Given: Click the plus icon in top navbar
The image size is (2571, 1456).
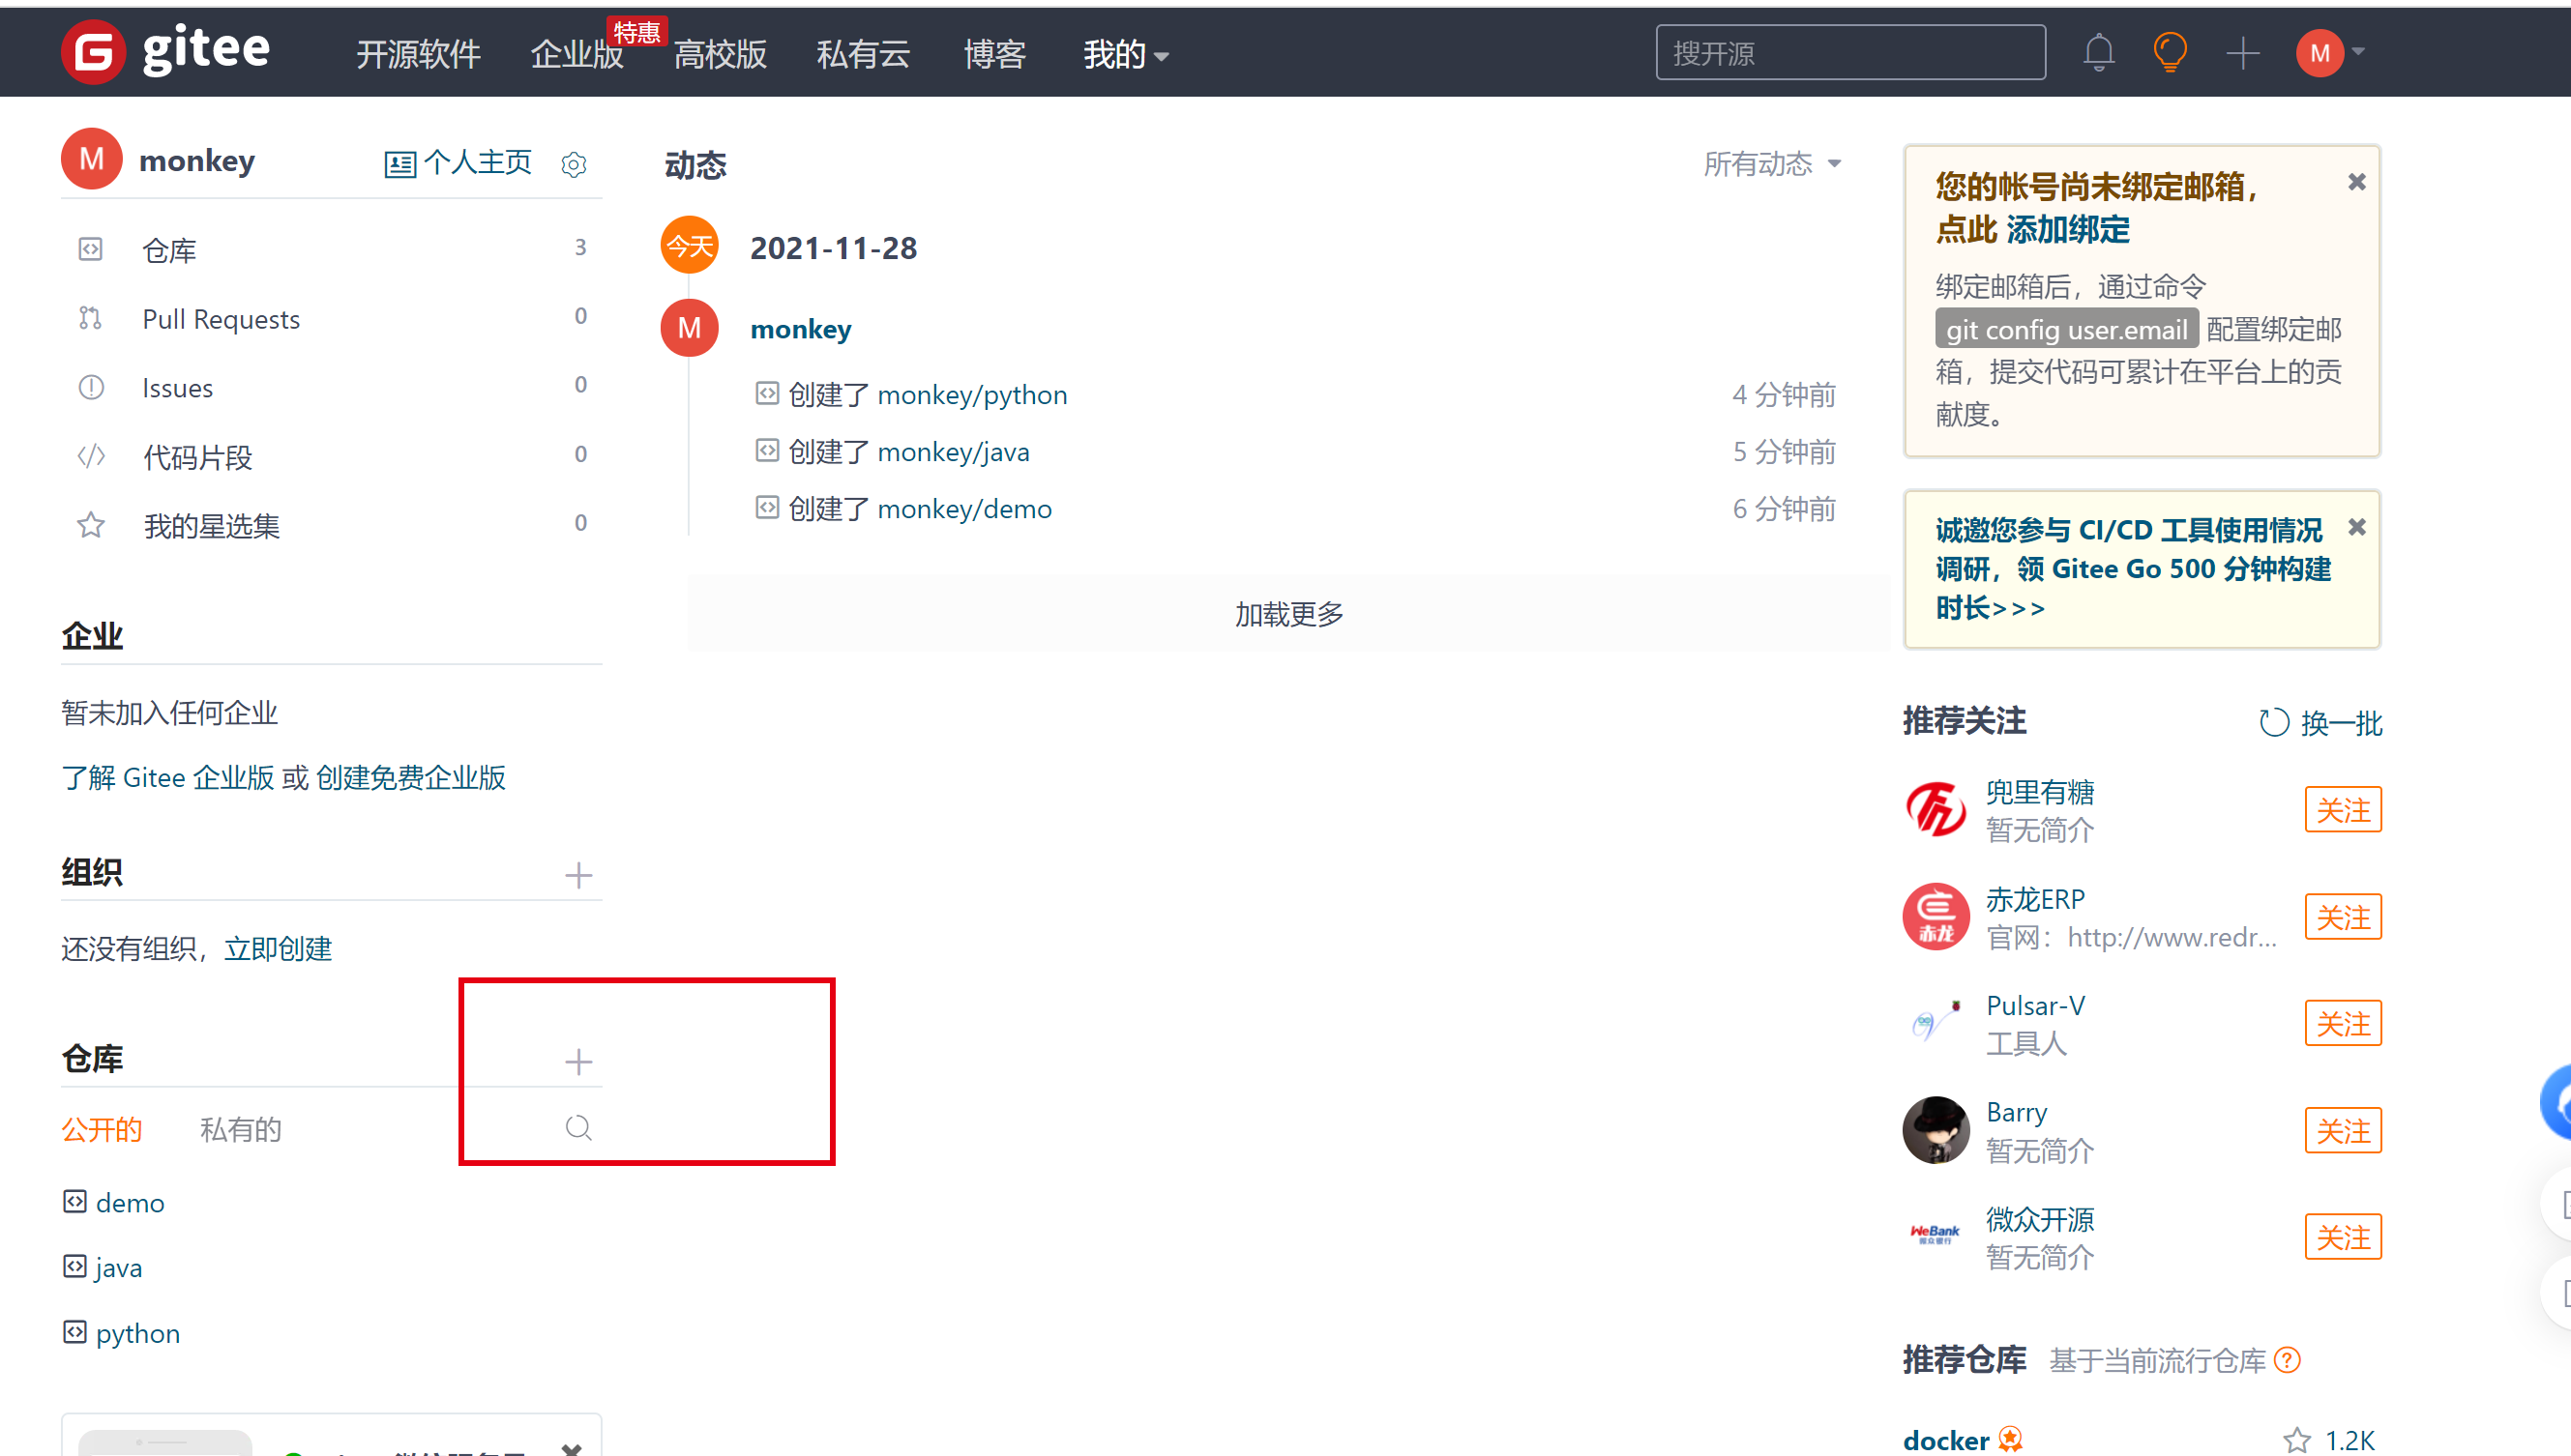Looking at the screenshot, I should 2242,53.
